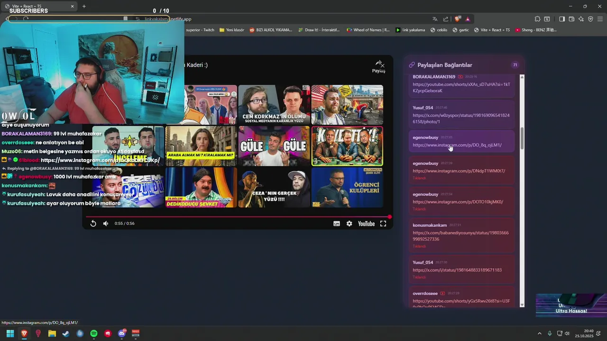Image resolution: width=607 pixels, height=341 pixels.
Task: Open Yusuf_054's x.com/i/status link
Action: (x=457, y=270)
